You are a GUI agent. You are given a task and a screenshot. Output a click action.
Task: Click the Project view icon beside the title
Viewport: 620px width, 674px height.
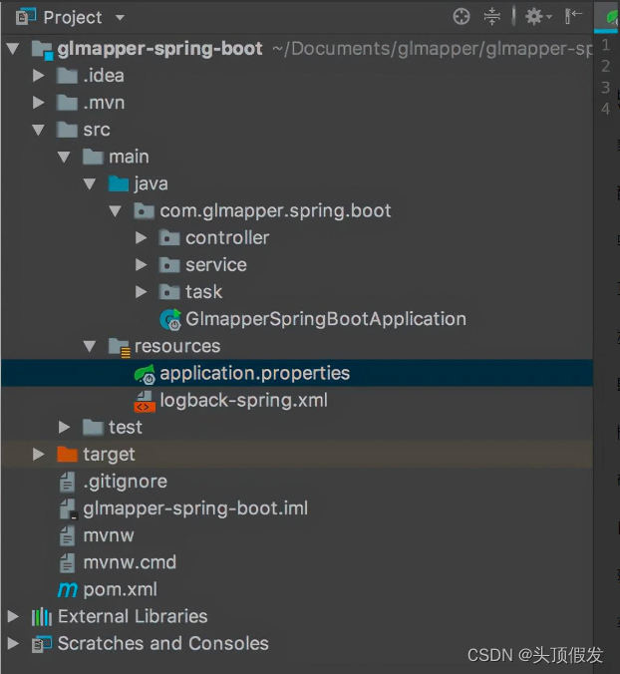(26, 17)
